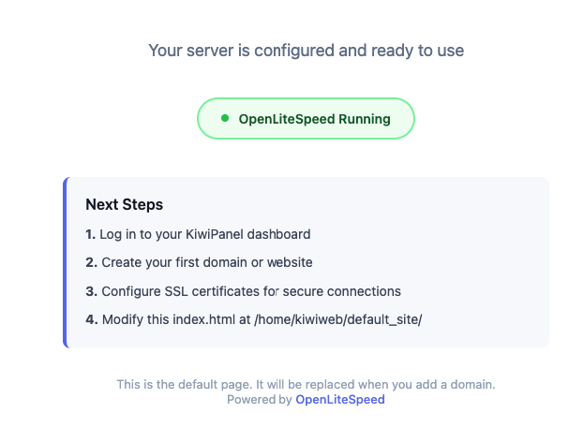Click the 'Powered by' footer text
584x442 pixels.
(259, 399)
